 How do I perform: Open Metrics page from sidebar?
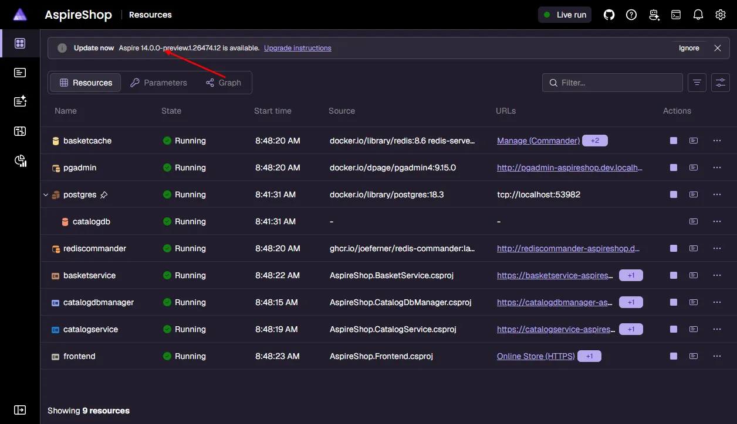20,160
